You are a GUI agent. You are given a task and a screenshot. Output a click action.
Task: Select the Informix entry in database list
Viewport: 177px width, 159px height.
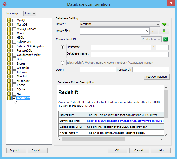coord(22,72)
